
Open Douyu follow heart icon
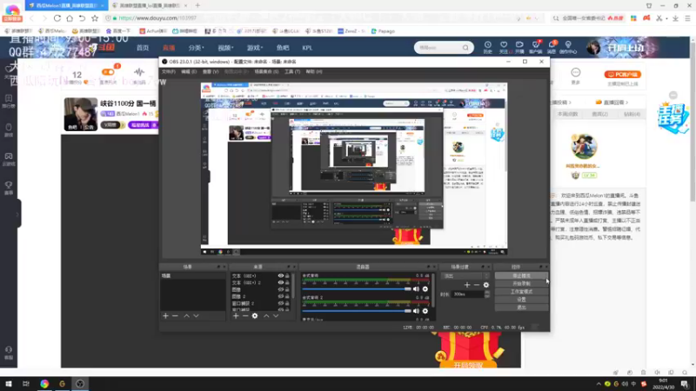coord(504,47)
